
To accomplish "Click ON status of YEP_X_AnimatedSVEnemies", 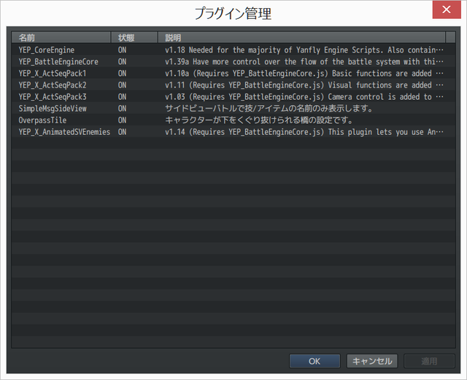I will [122, 132].
